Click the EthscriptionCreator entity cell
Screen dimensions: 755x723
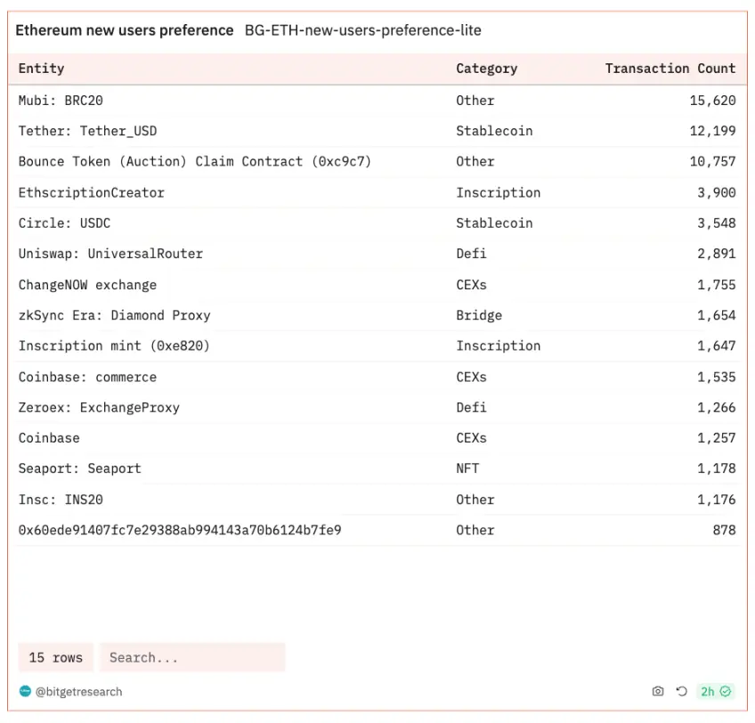pos(91,192)
